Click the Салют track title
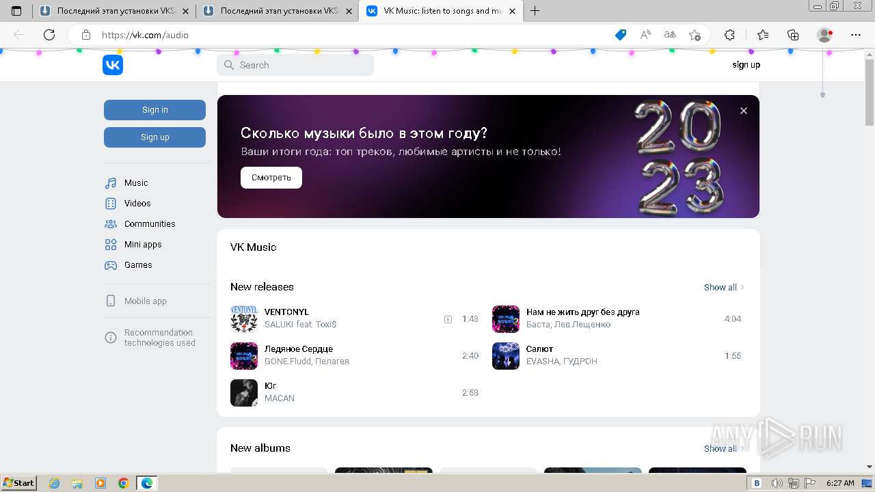Image resolution: width=875 pixels, height=492 pixels. click(x=539, y=349)
